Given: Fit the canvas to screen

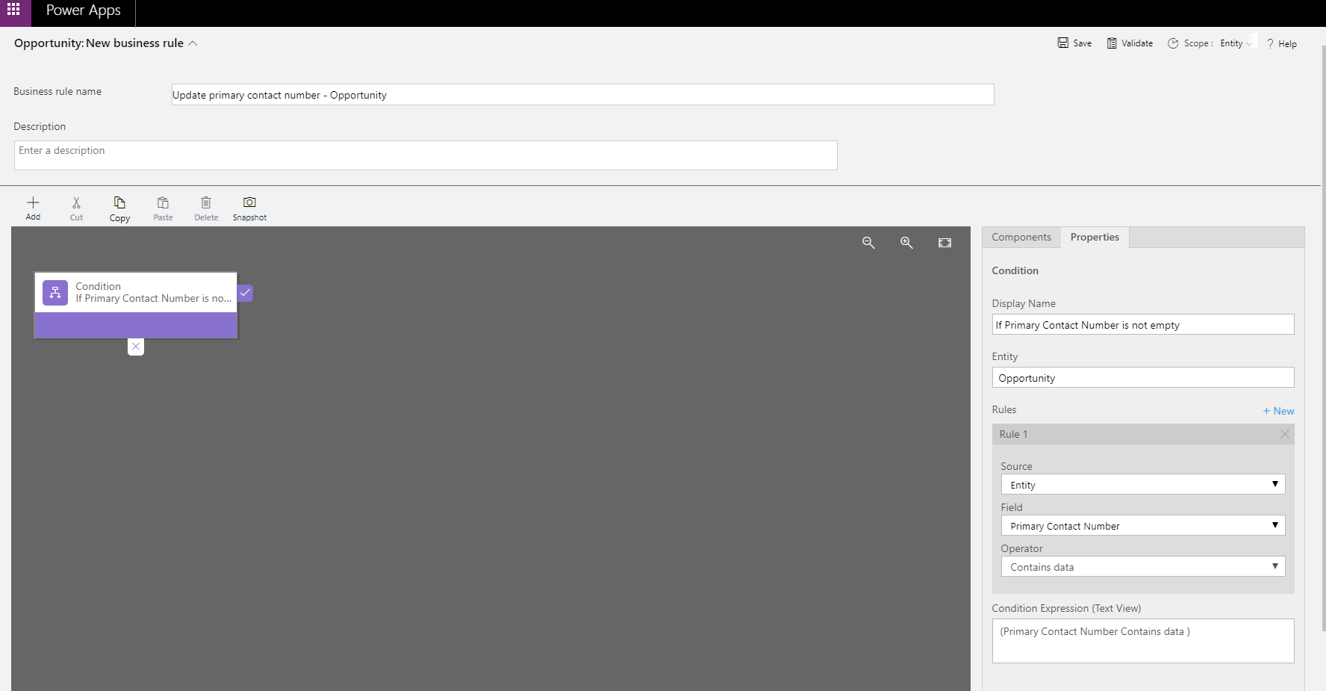Looking at the screenshot, I should coord(944,243).
